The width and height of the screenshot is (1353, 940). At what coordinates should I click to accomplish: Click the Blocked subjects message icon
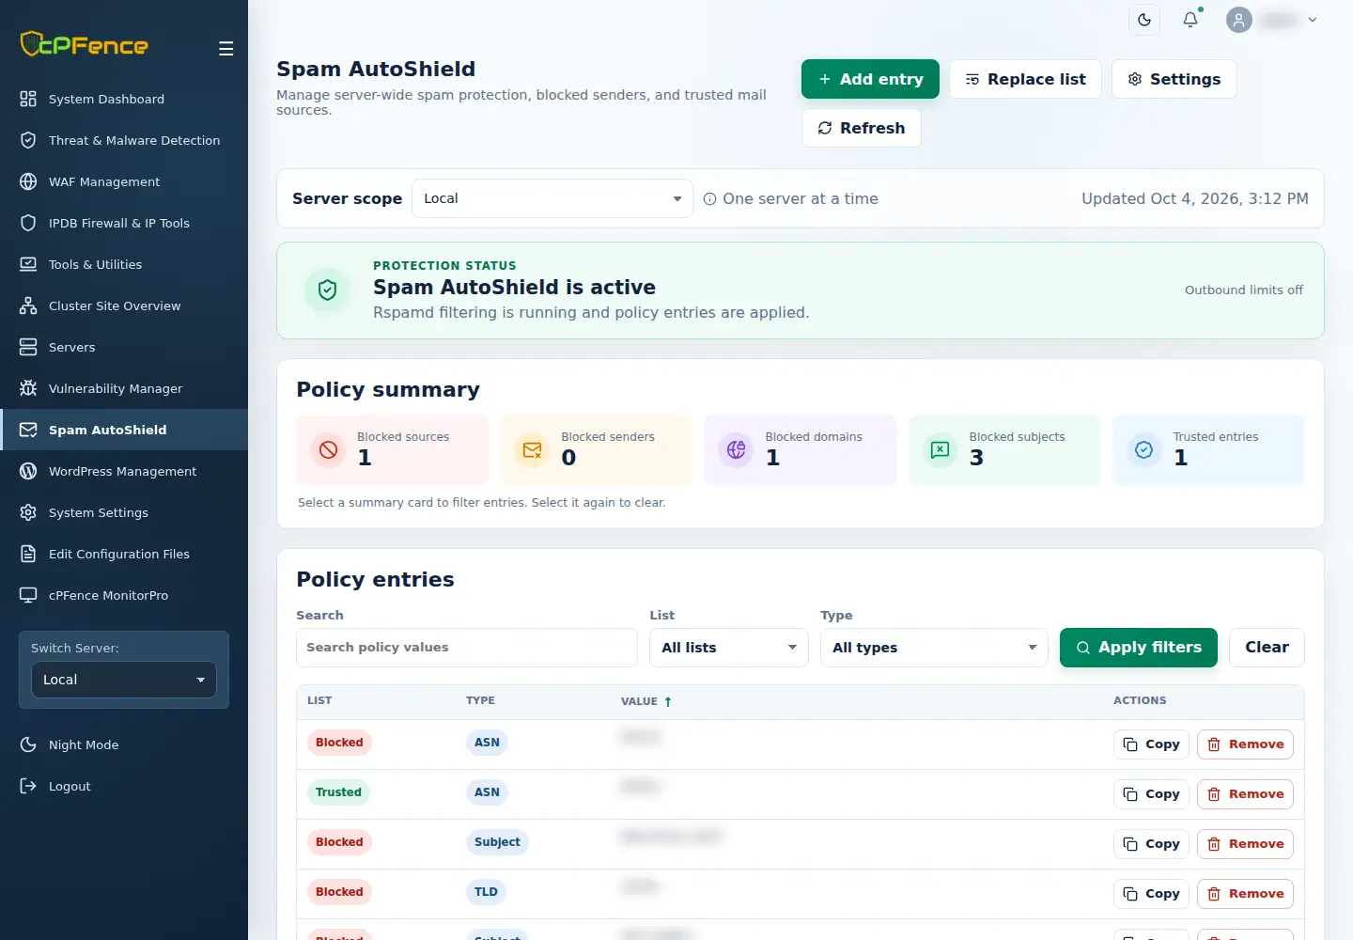tap(941, 450)
